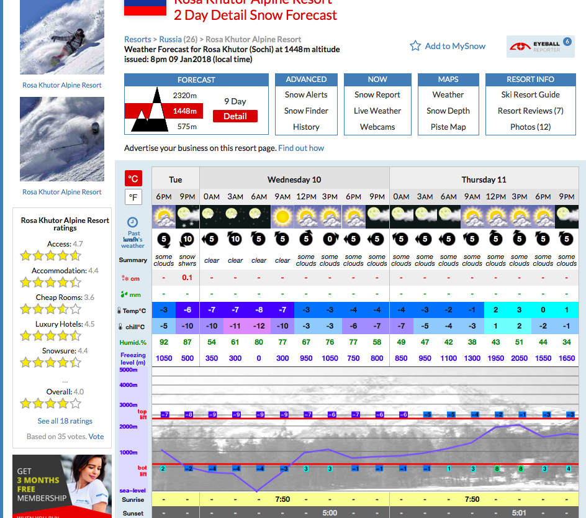Click the Russian flag icon

pyautogui.click(x=145, y=7)
